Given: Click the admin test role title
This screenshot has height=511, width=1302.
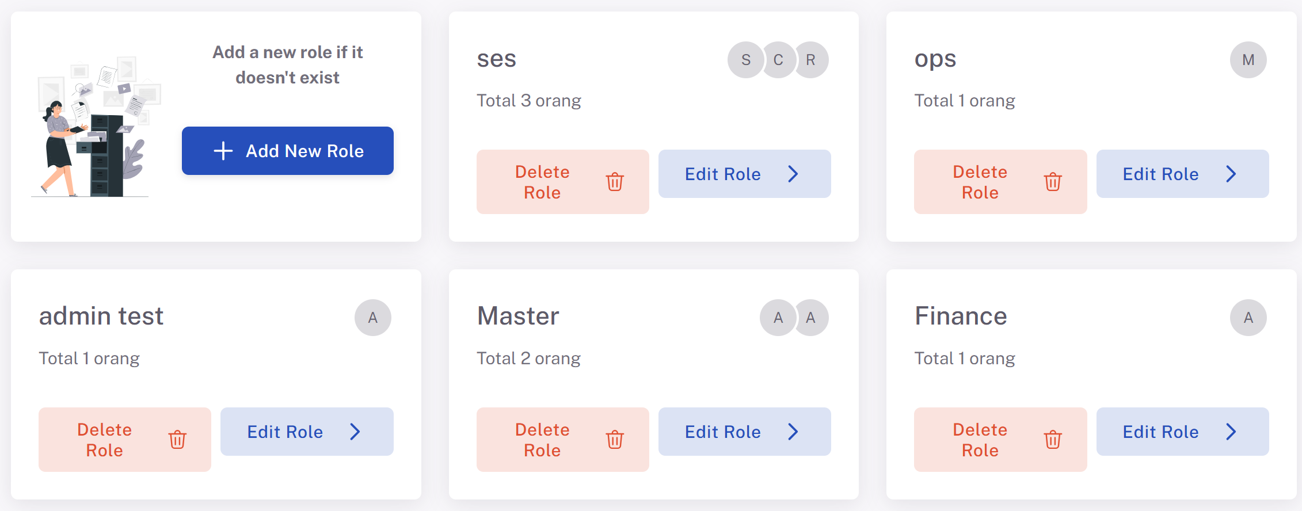Looking at the screenshot, I should (x=101, y=316).
